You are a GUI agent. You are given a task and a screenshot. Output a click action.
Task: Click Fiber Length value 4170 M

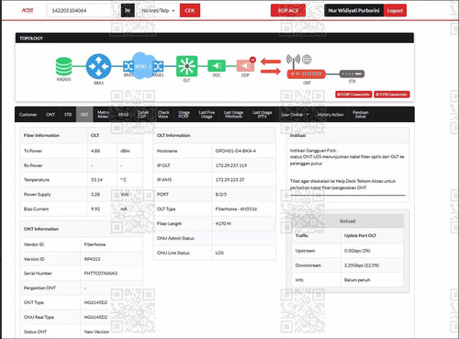point(223,223)
